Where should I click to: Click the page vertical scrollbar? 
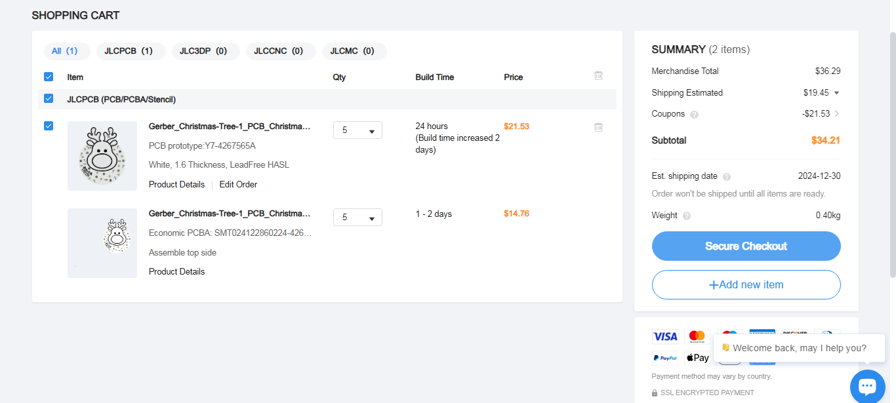tap(893, 154)
